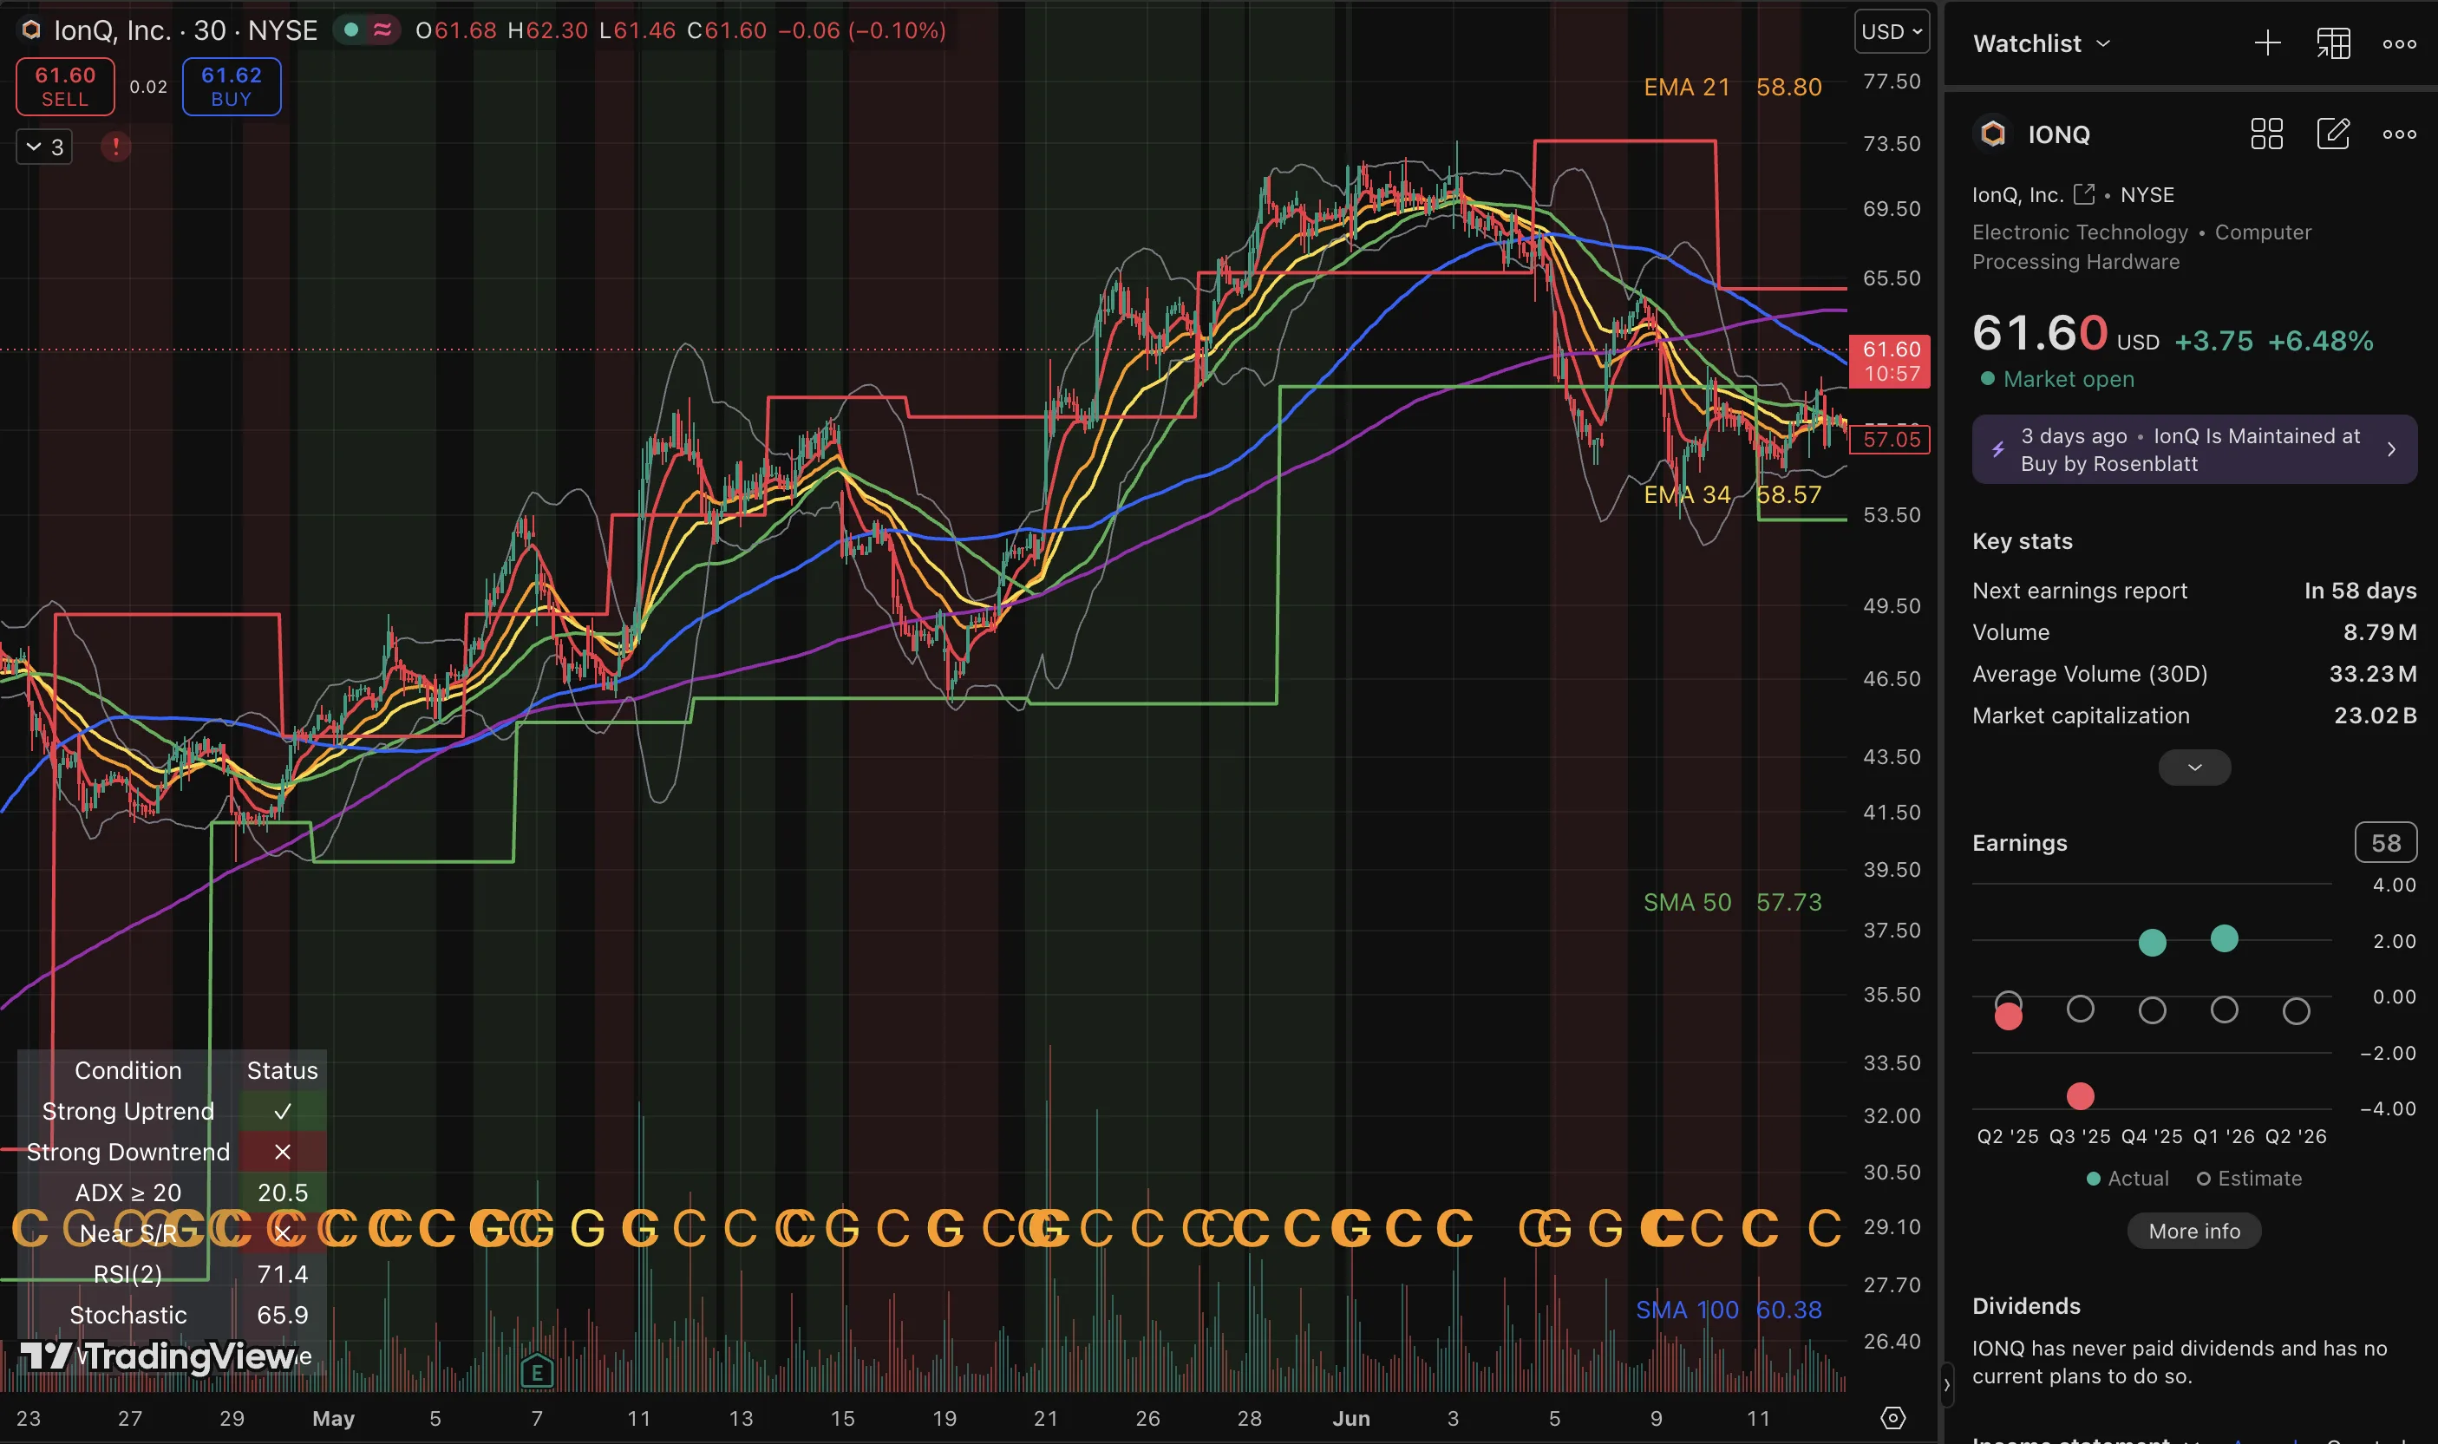
Task: Click IonQ, Inc. · 30 · NYSE title
Action: tap(185, 30)
